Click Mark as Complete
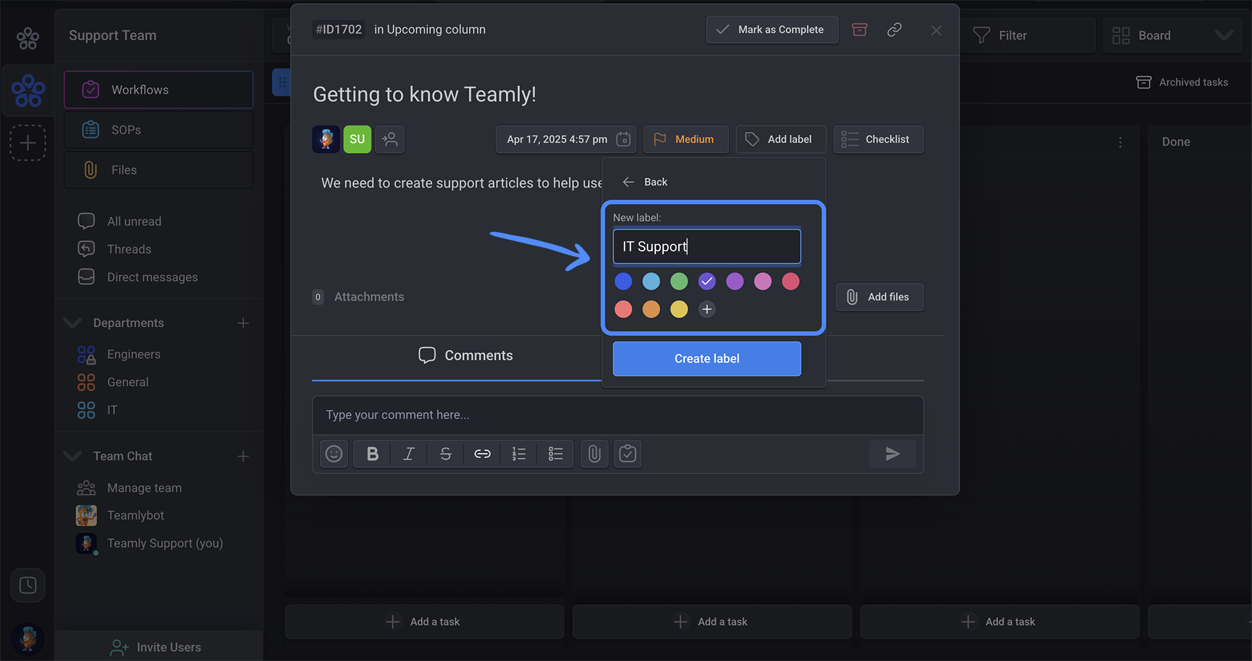 tap(772, 30)
